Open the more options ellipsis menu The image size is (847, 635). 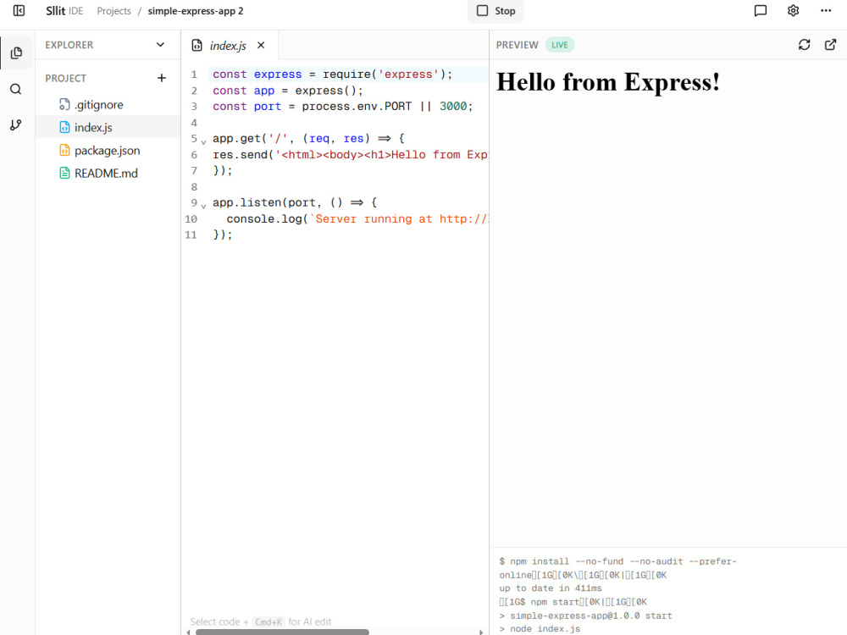826,11
